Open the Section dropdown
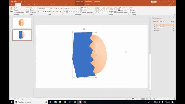This screenshot has width=185, height=104. pos(33,12)
